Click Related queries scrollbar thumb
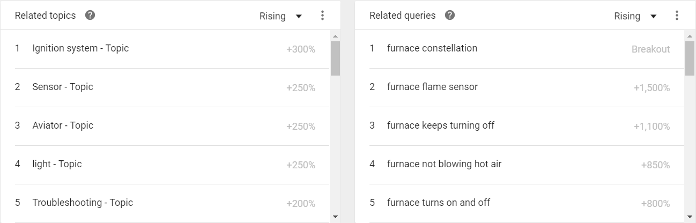This screenshot has width=696, height=223. point(690,58)
